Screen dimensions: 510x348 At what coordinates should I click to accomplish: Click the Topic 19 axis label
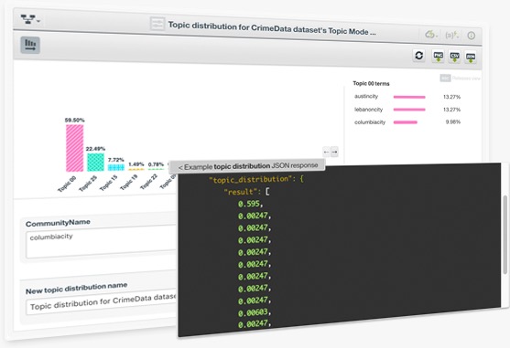(129, 183)
